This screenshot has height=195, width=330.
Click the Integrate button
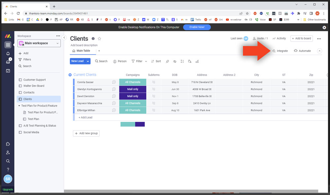click(x=280, y=51)
